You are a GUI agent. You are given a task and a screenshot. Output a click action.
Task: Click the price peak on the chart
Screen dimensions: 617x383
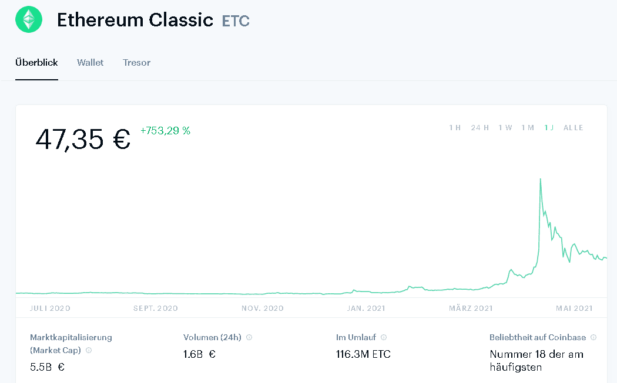[540, 179]
